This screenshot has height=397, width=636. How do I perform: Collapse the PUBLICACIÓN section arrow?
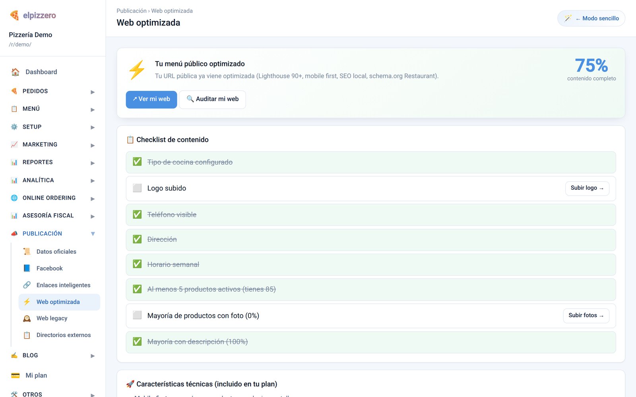pos(93,234)
